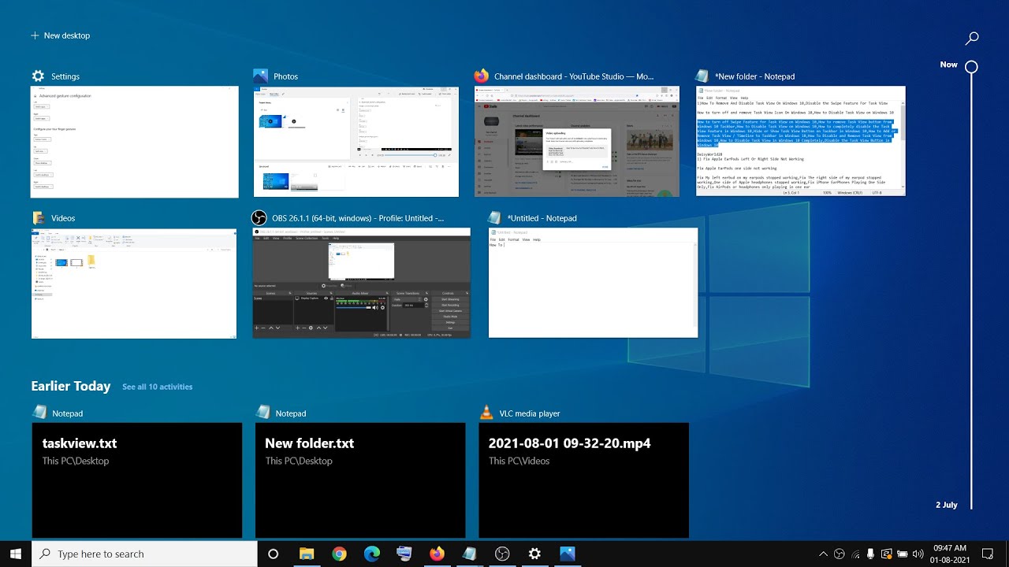Screen dimensions: 1009x567
Task: Open Notepad from the taskbar
Action: (469, 554)
